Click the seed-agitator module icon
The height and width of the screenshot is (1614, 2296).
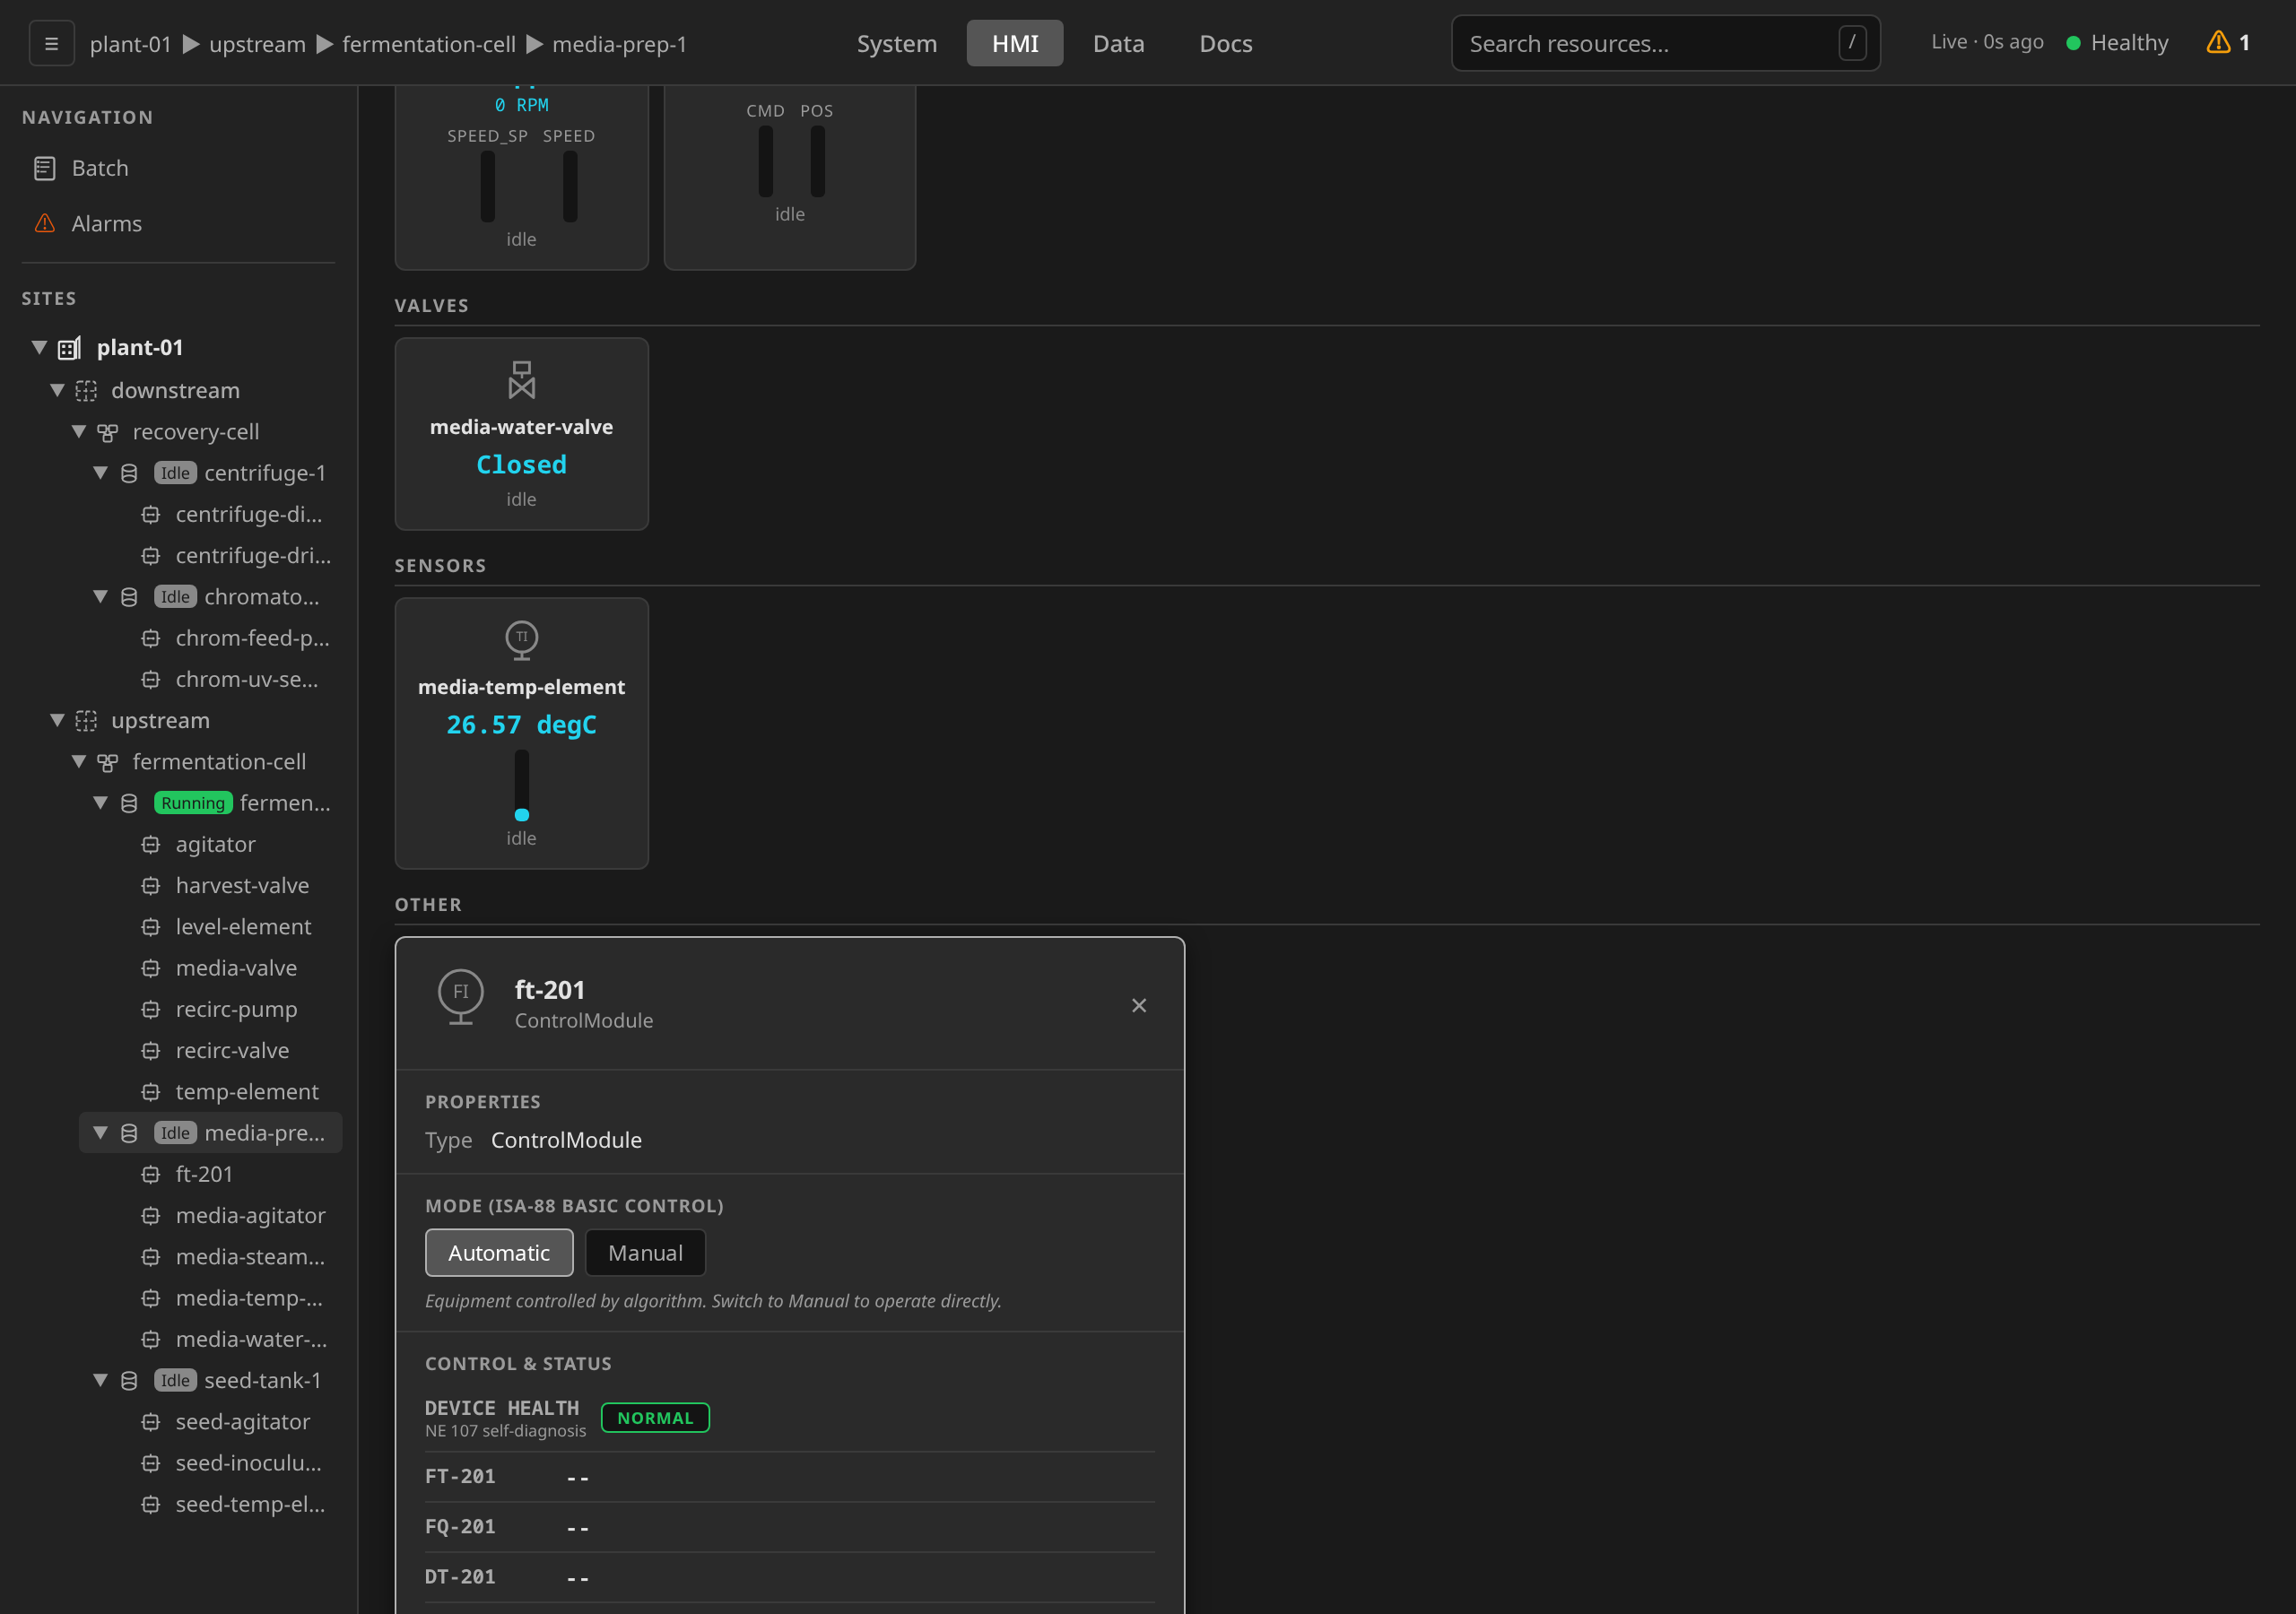(151, 1421)
